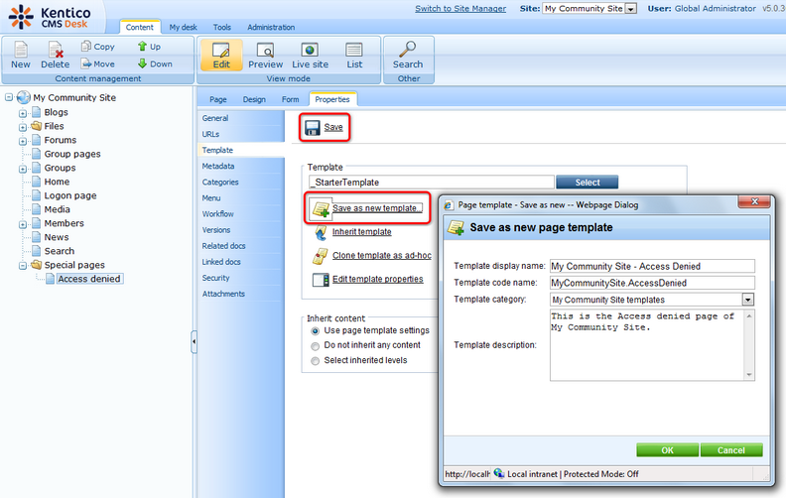Move document Down with green arrow
The width and height of the screenshot is (786, 498).
pos(142,63)
